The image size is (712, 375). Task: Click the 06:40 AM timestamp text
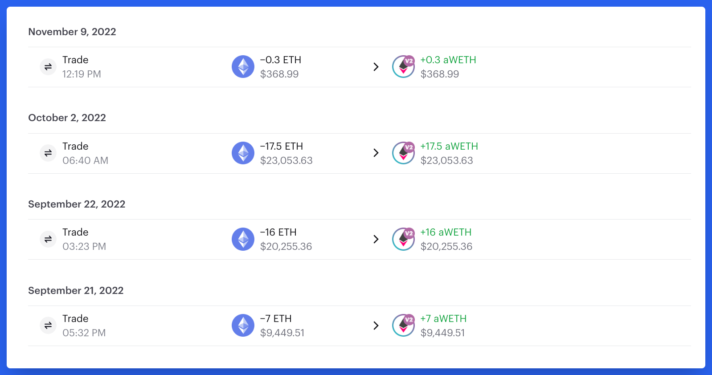[x=85, y=160]
